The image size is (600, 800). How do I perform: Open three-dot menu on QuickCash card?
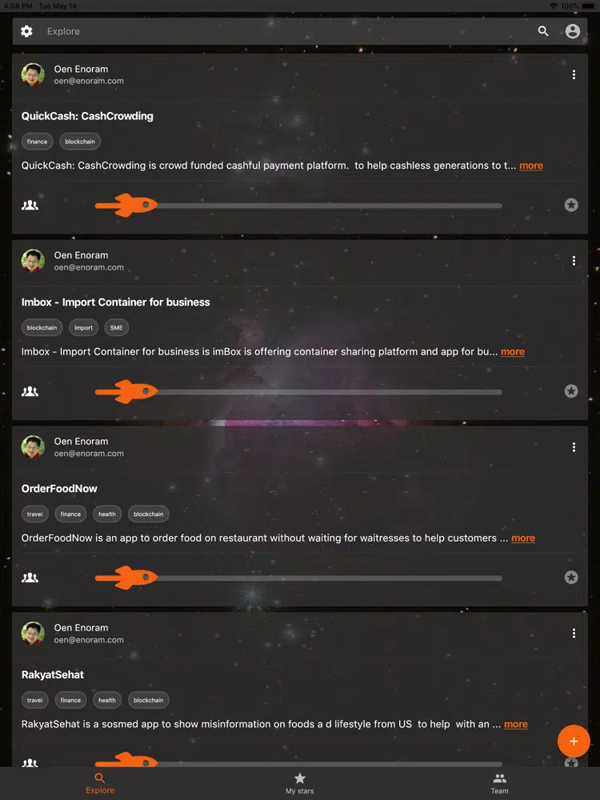click(574, 74)
